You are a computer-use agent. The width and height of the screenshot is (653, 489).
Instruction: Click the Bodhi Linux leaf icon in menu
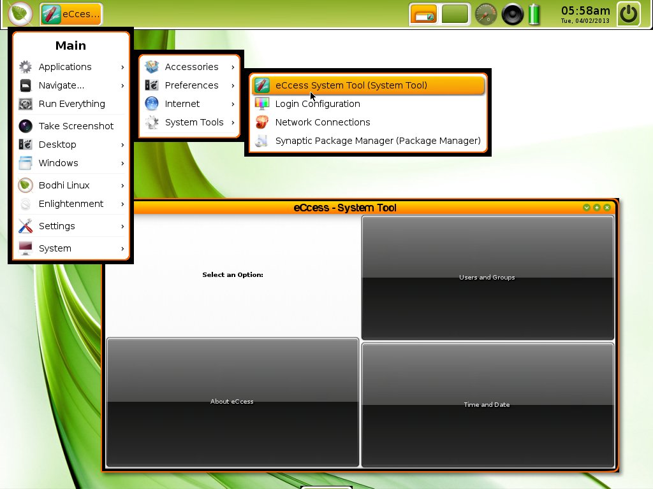coord(26,185)
